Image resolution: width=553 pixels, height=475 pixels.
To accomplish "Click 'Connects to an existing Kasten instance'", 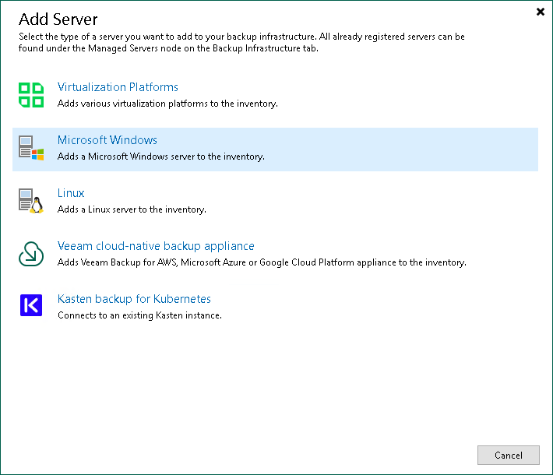I will click(139, 315).
